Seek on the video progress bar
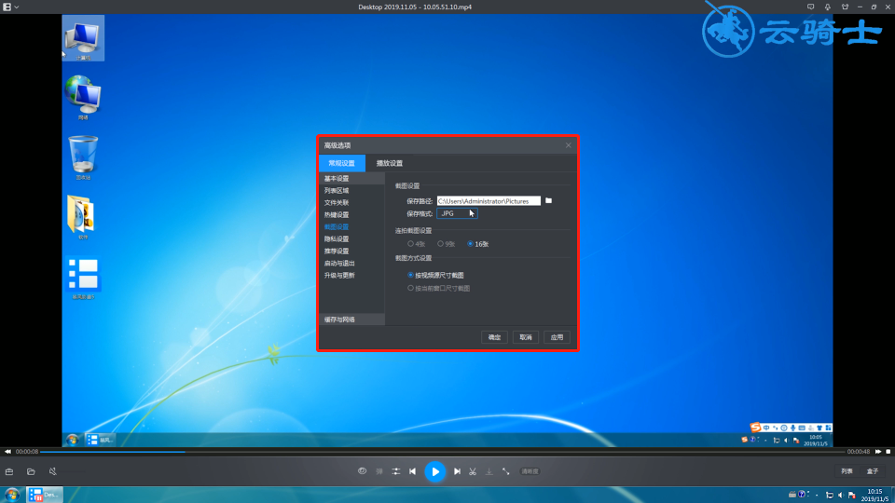 coord(442,451)
